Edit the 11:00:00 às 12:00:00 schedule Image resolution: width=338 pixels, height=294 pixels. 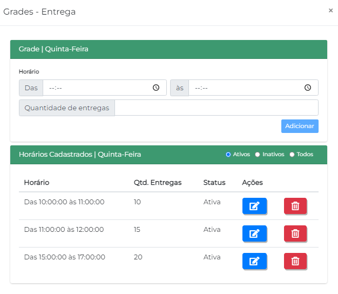point(254,233)
